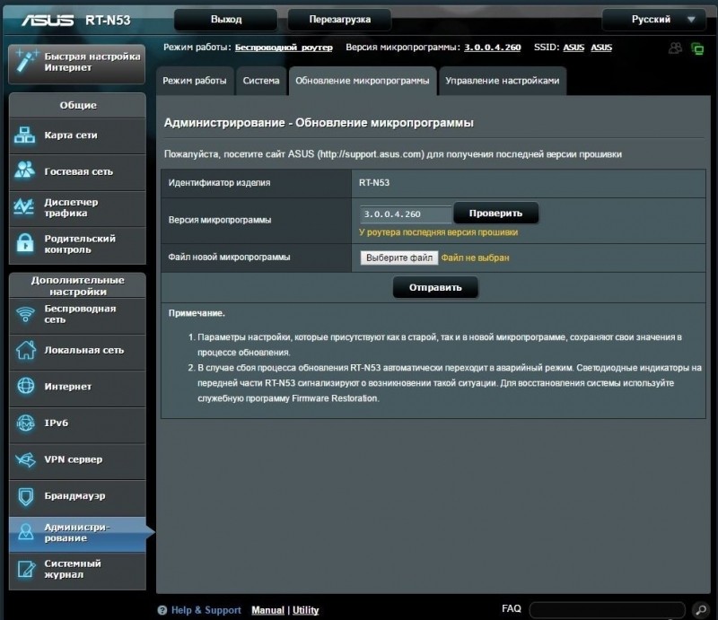This screenshot has height=620, width=718.
Task: Click the VPN server arrows icon
Action: [x=25, y=459]
